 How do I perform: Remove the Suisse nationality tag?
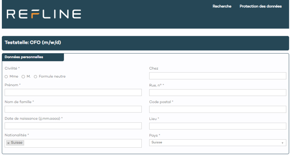tap(8, 143)
